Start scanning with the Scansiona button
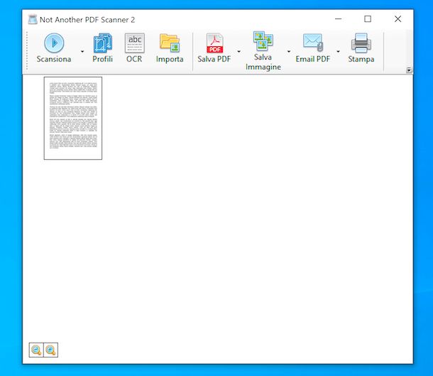Viewport: 433px width, 376px height. [54, 48]
